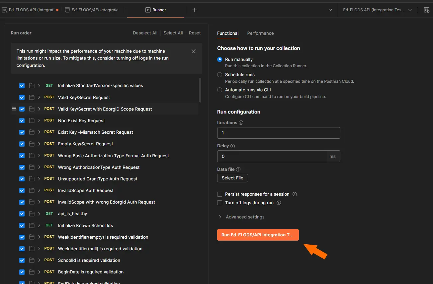Select the Schedule runs radio option
The height and width of the screenshot is (284, 433).
(x=219, y=75)
